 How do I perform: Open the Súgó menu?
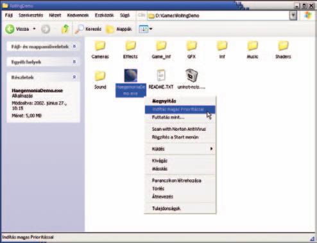pos(124,15)
